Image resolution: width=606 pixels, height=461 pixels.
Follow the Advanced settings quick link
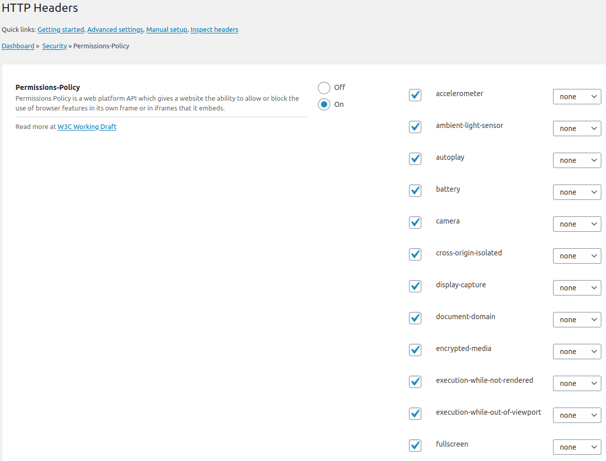(x=115, y=29)
